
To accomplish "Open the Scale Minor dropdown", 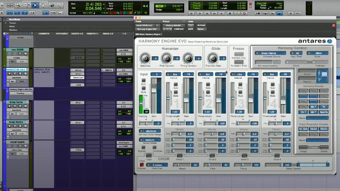I will [317, 53].
